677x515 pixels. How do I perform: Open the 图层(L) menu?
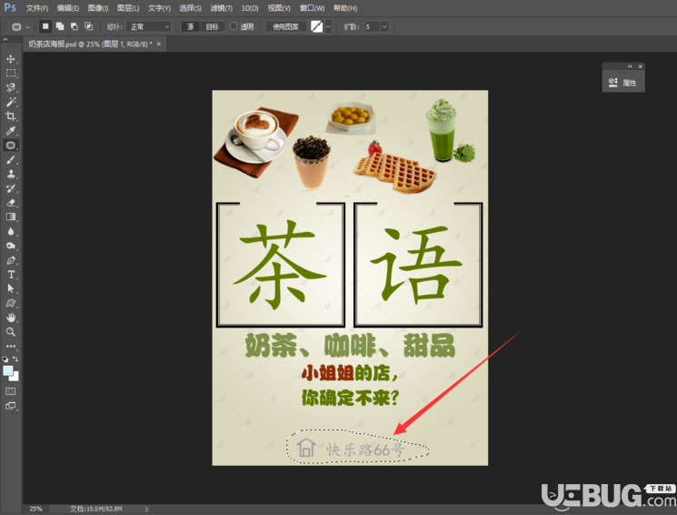pos(128,8)
